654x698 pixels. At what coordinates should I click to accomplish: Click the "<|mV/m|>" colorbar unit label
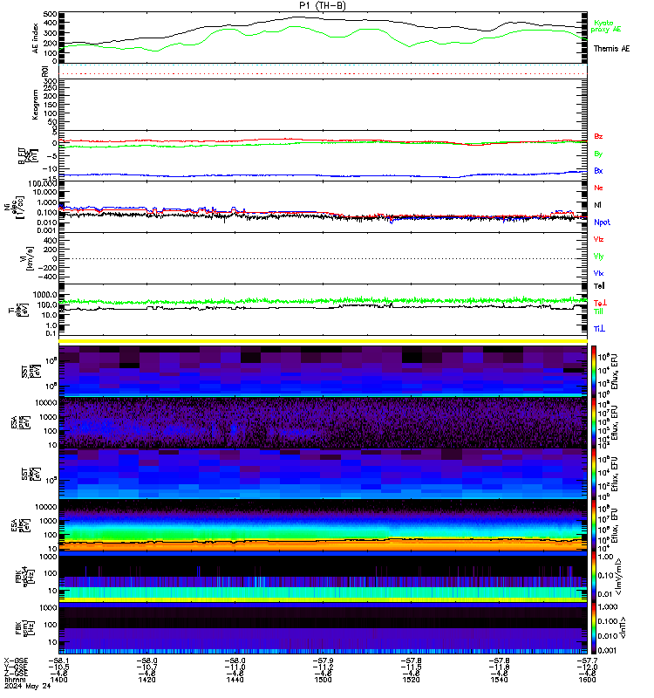point(620,577)
